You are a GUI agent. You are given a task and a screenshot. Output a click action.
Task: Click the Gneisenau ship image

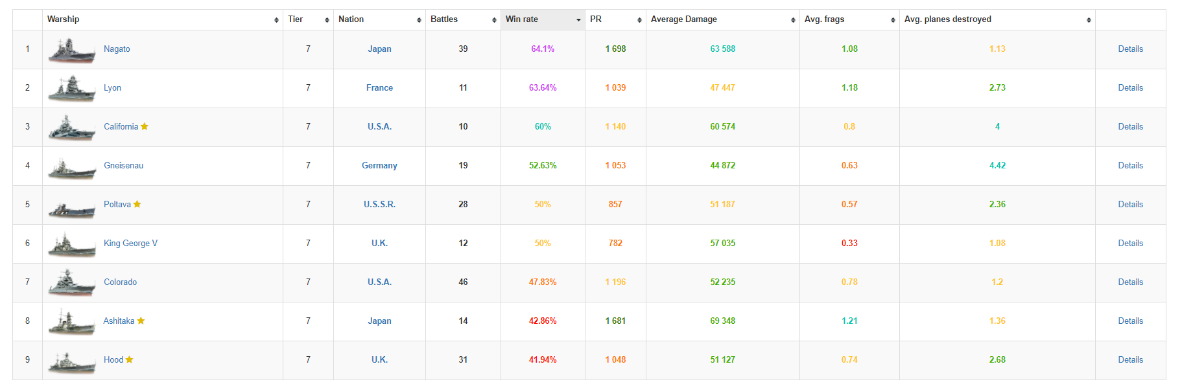pos(71,167)
